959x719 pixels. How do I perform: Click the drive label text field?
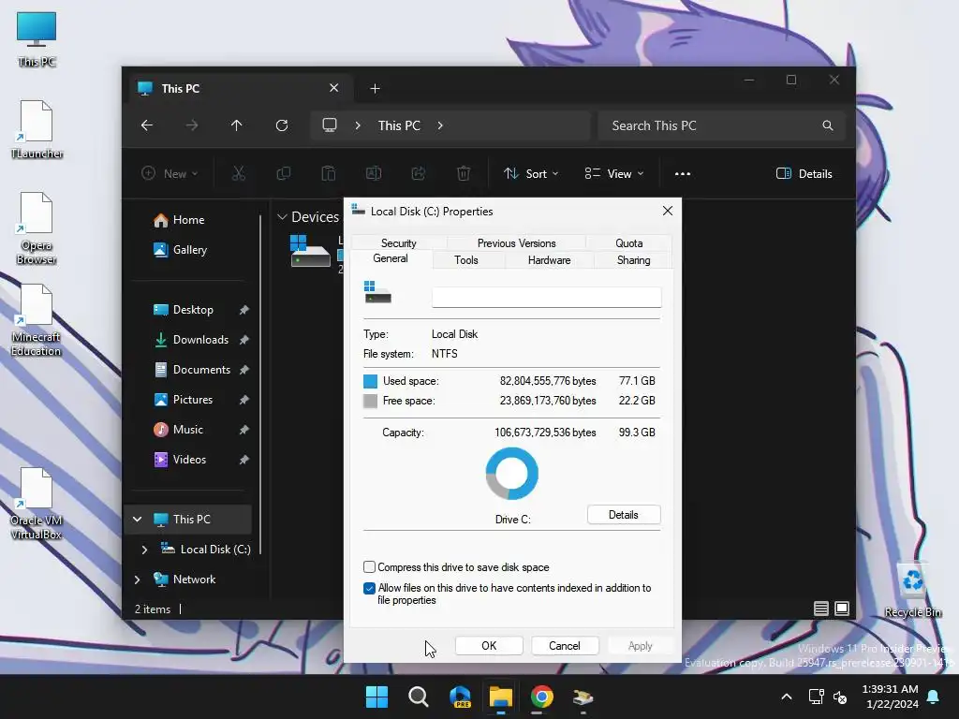546,297
